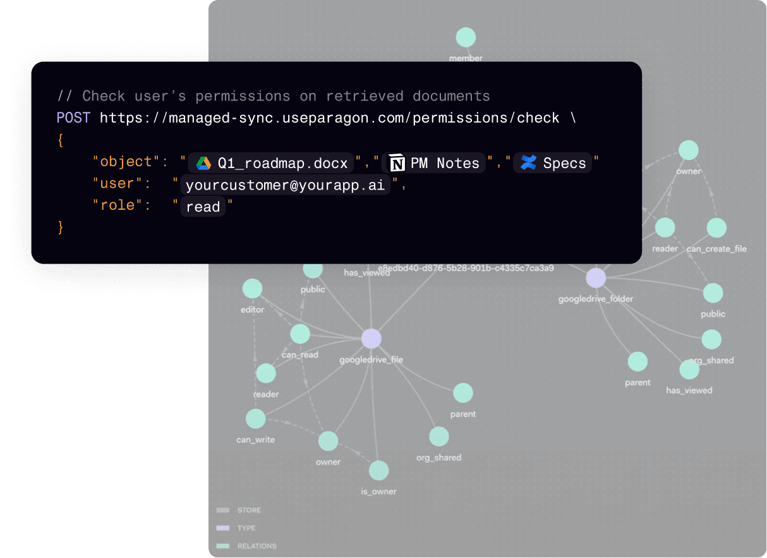Select the purple googledrive_file type node

(371, 339)
